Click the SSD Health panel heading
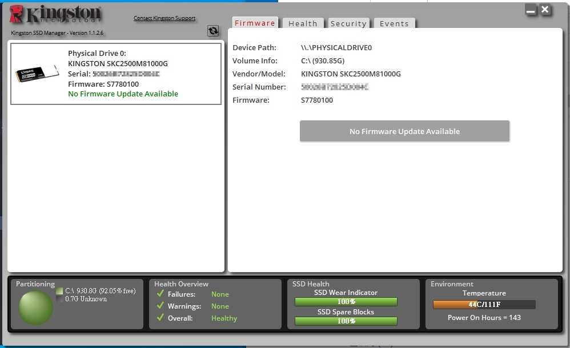The width and height of the screenshot is (570, 348). click(311, 284)
